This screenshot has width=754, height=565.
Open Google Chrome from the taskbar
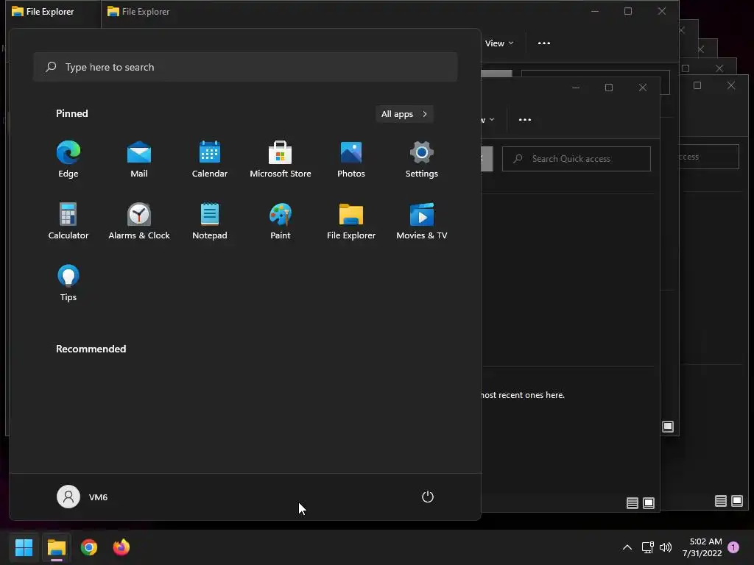coord(89,547)
